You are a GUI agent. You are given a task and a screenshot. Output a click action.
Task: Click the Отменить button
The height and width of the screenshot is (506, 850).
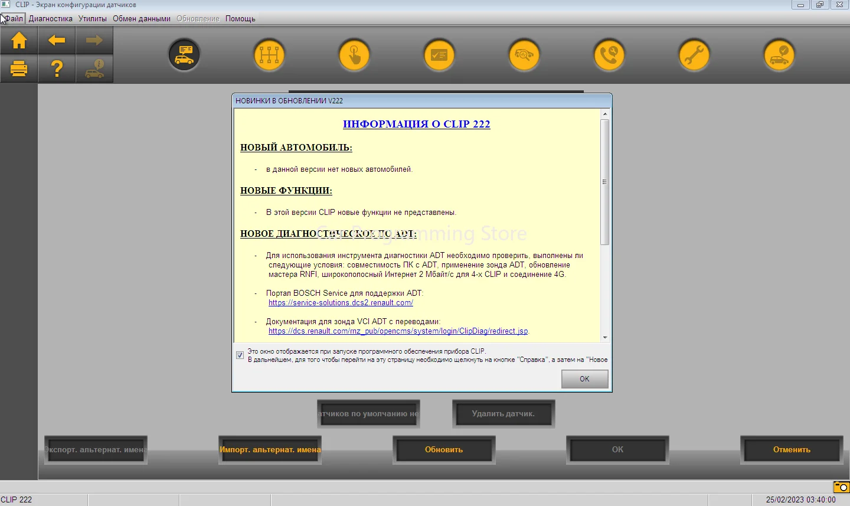click(x=792, y=450)
